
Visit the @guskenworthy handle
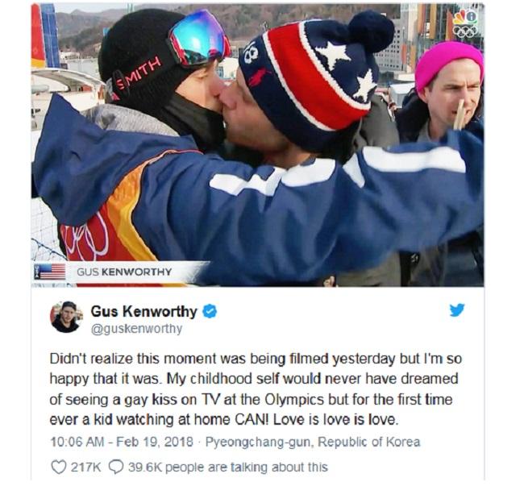pos(137,329)
